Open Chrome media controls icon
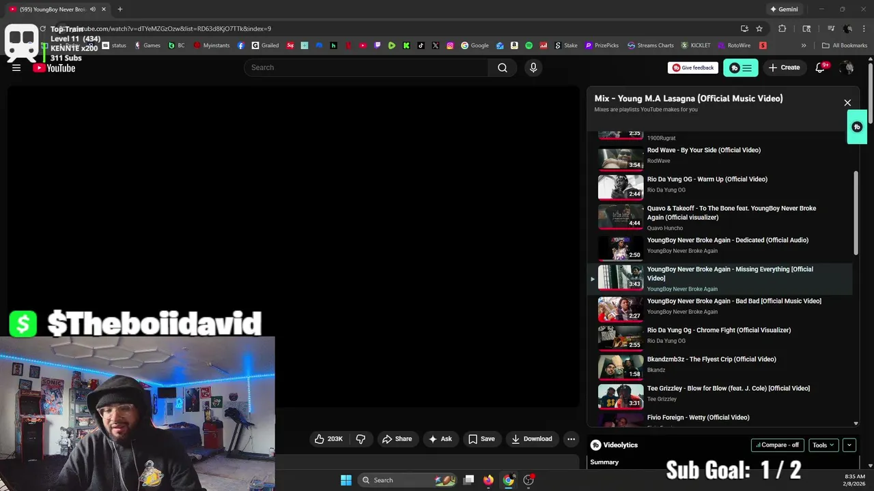The image size is (874, 491). point(831,29)
